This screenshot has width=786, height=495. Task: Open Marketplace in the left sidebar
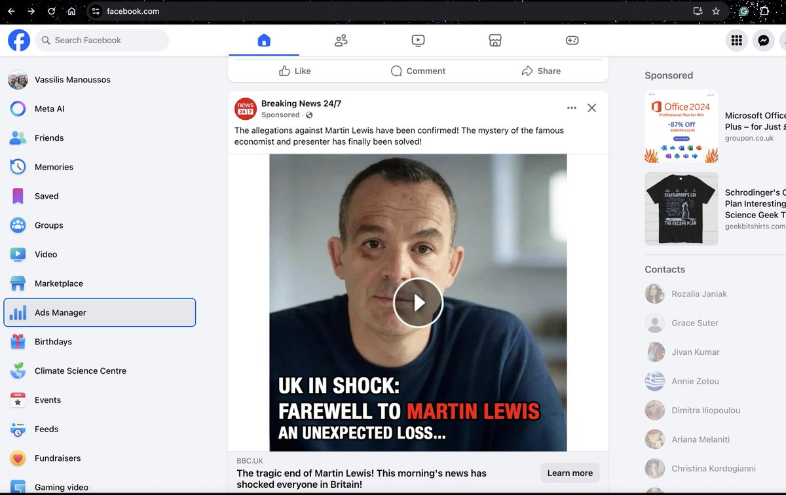pos(100,284)
